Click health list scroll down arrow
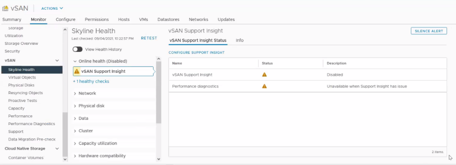 [x=159, y=159]
